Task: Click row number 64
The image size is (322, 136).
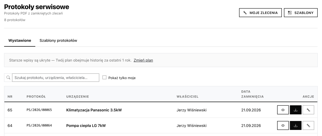Action: pos(10,125)
